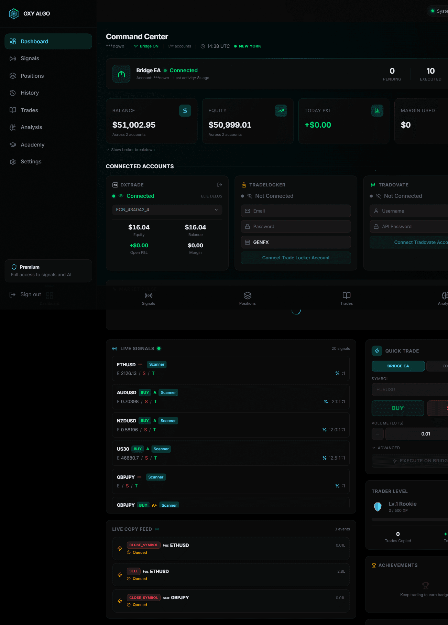Screen dimensions: 448x625
Task: Click the EURUSD symbol field
Action: [x=410, y=389]
